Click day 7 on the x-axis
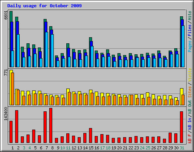 coord(47,148)
